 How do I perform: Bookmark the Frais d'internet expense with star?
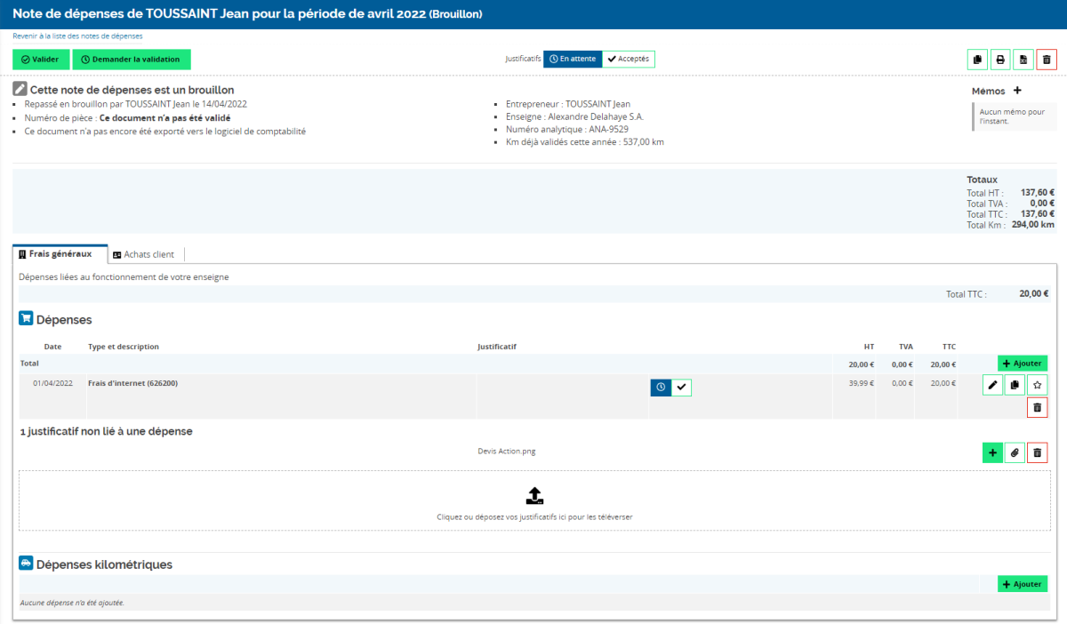point(1037,385)
